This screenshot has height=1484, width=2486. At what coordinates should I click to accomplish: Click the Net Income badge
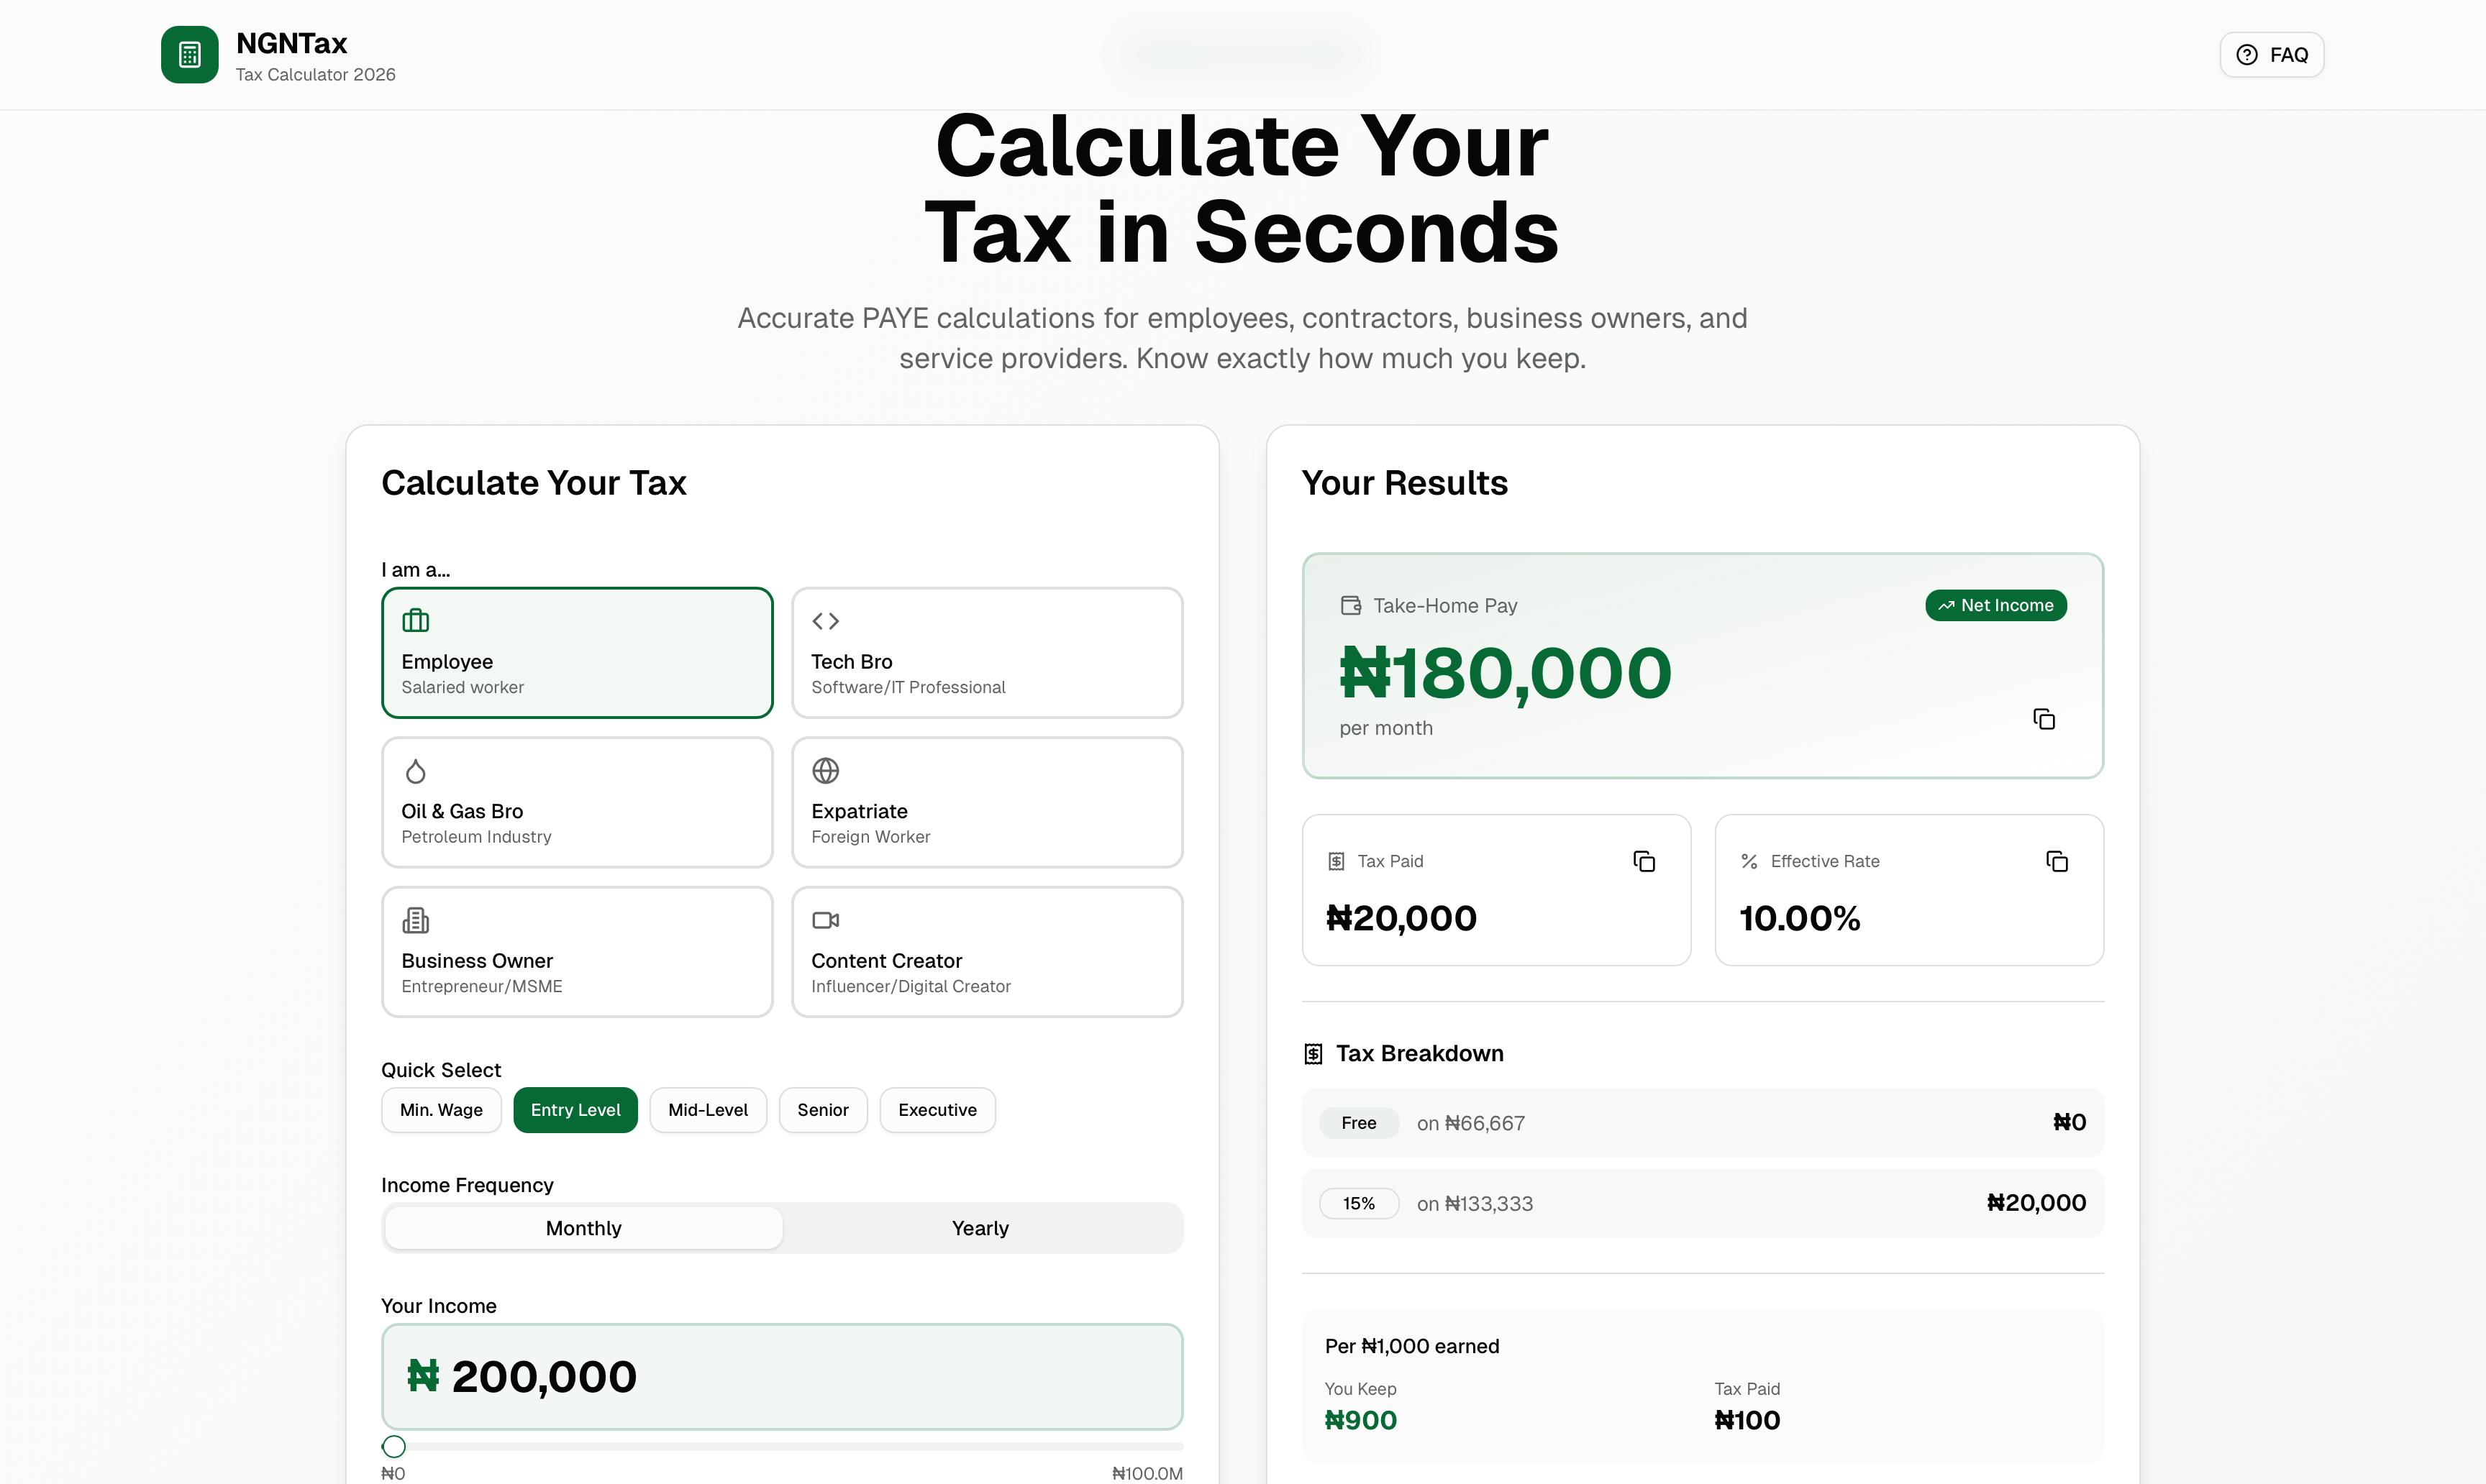(x=1996, y=605)
